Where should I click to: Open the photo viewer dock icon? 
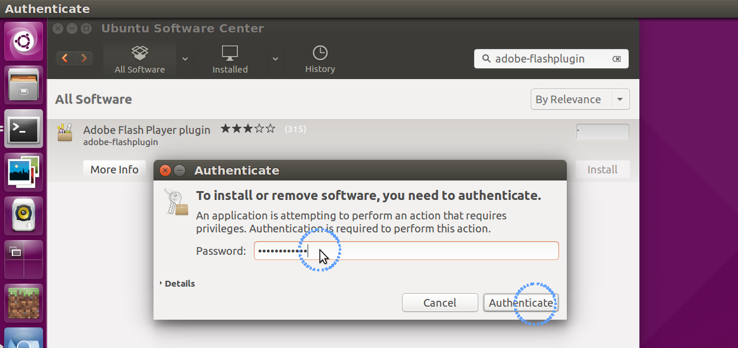24,172
